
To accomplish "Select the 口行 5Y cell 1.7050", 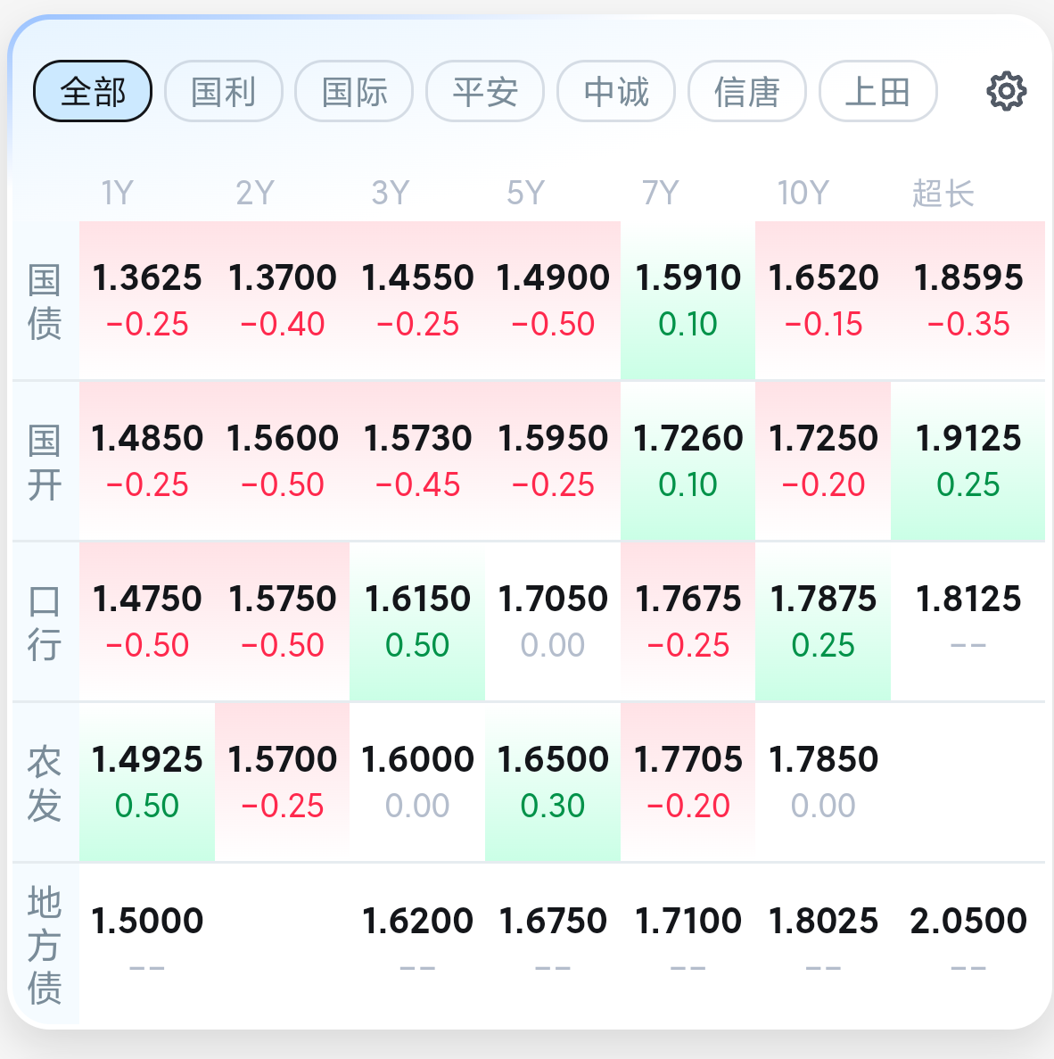I will click(x=553, y=621).
